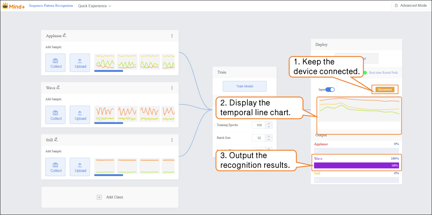Open the Applause class three-dot menu

pos(172,36)
